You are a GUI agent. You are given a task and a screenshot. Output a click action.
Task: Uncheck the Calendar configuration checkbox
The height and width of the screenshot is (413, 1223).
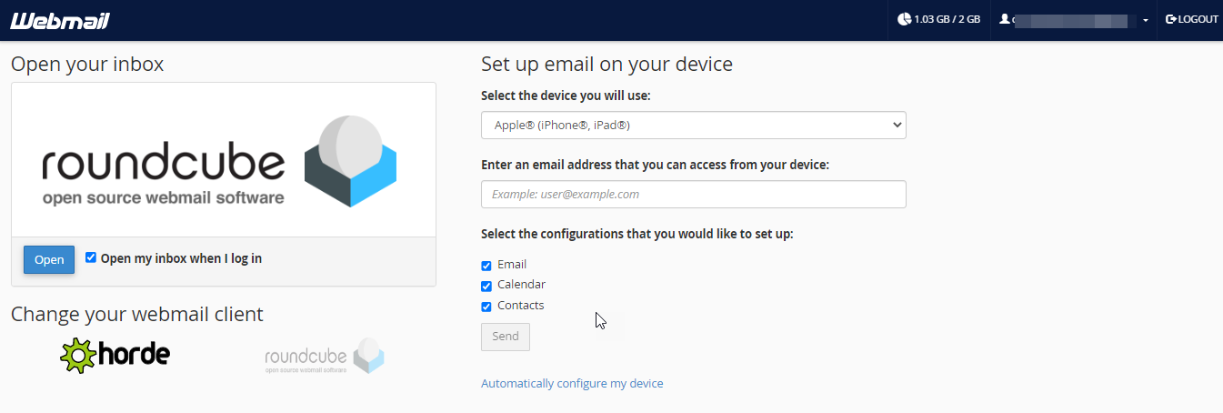point(486,286)
